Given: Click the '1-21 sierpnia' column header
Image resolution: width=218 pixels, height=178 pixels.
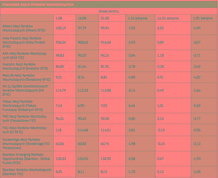Looking at the screenshot, I should pos(203,18).
